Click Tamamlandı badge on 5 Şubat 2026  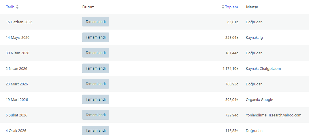coord(95,115)
